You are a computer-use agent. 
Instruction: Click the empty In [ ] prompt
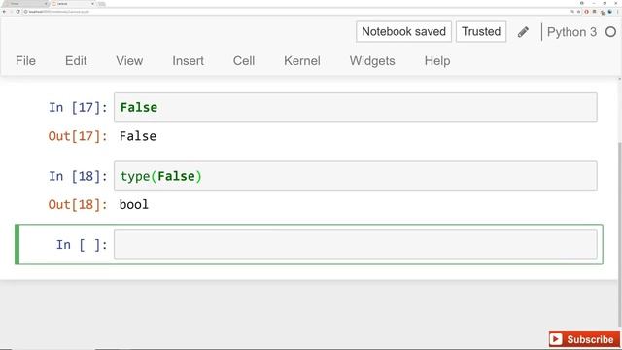(x=82, y=245)
